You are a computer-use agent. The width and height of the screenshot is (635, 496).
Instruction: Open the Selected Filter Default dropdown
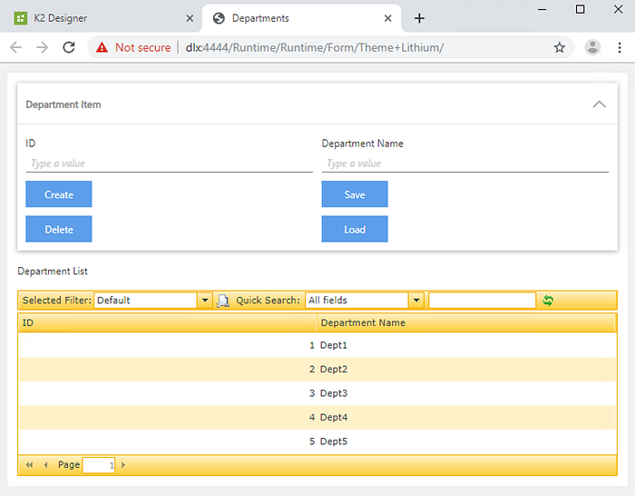coord(205,301)
